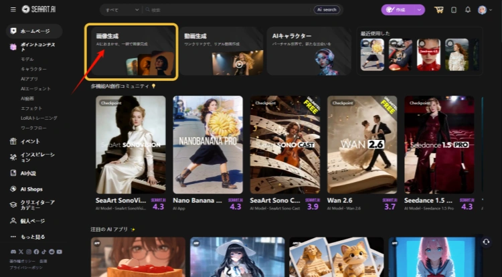Click the notification bell icon

coord(468,10)
